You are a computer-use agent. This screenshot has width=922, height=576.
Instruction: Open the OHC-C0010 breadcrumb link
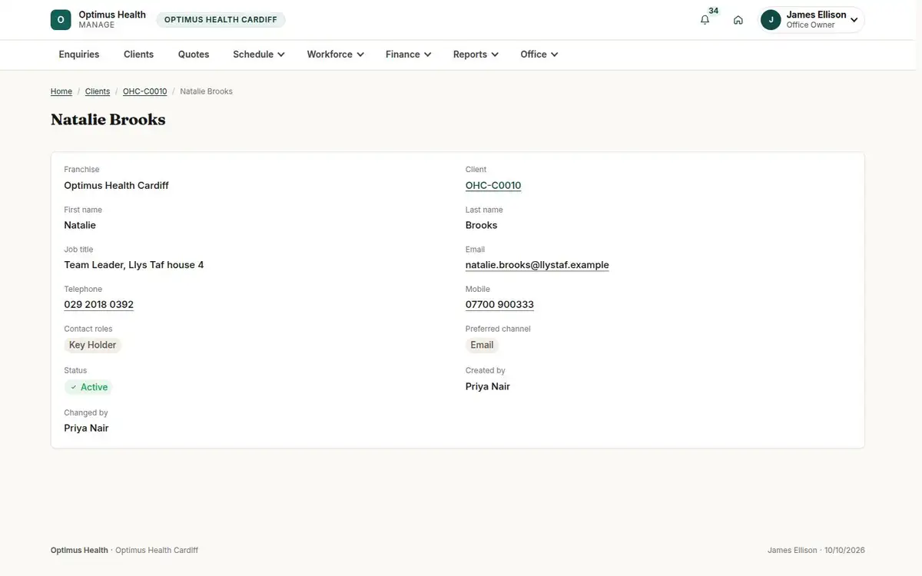144,91
